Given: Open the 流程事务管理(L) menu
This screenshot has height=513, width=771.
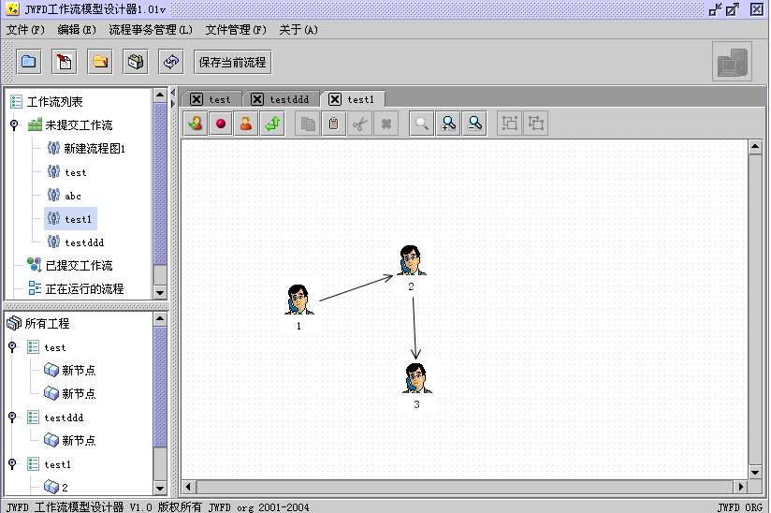Looking at the screenshot, I should (x=151, y=30).
